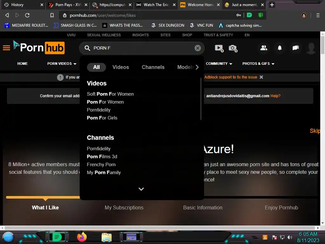The height and width of the screenshot is (244, 325).
Task: Open the Enjoy Pornhub tab
Action: (x=281, y=208)
